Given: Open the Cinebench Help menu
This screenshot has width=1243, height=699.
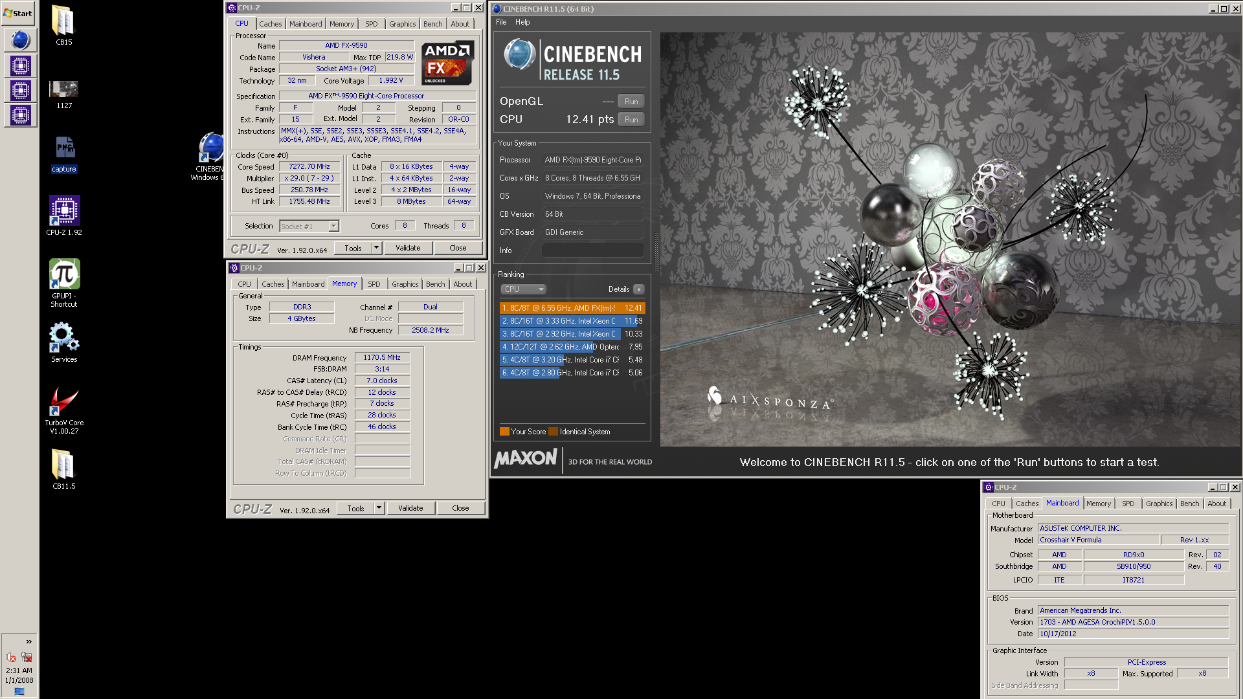Looking at the screenshot, I should 522,22.
